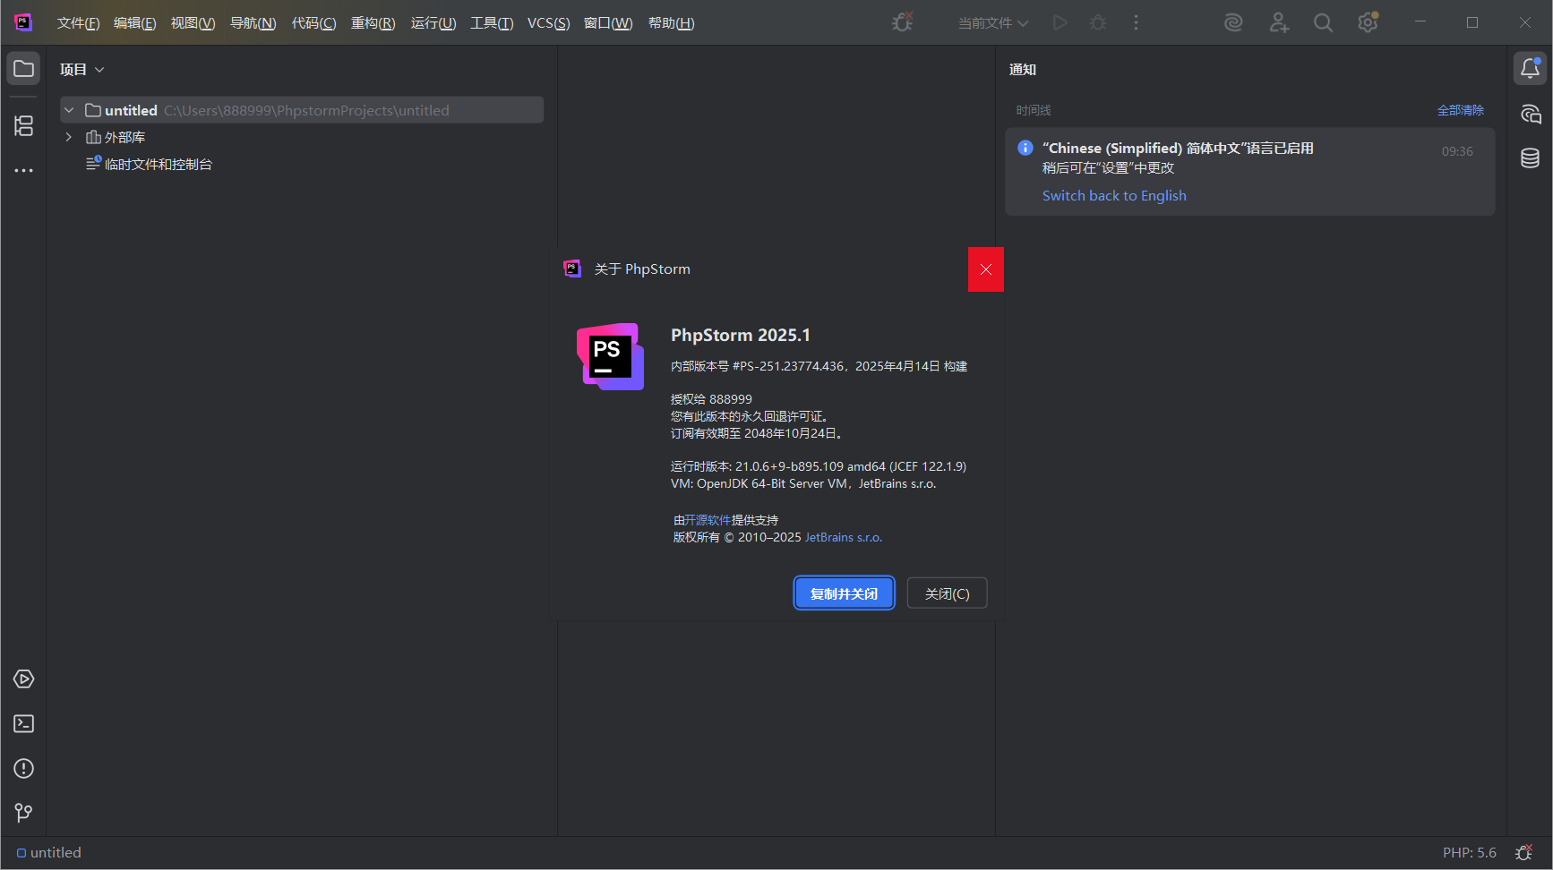Open the 文件(F) menu
The width and height of the screenshot is (1553, 870).
click(x=78, y=23)
